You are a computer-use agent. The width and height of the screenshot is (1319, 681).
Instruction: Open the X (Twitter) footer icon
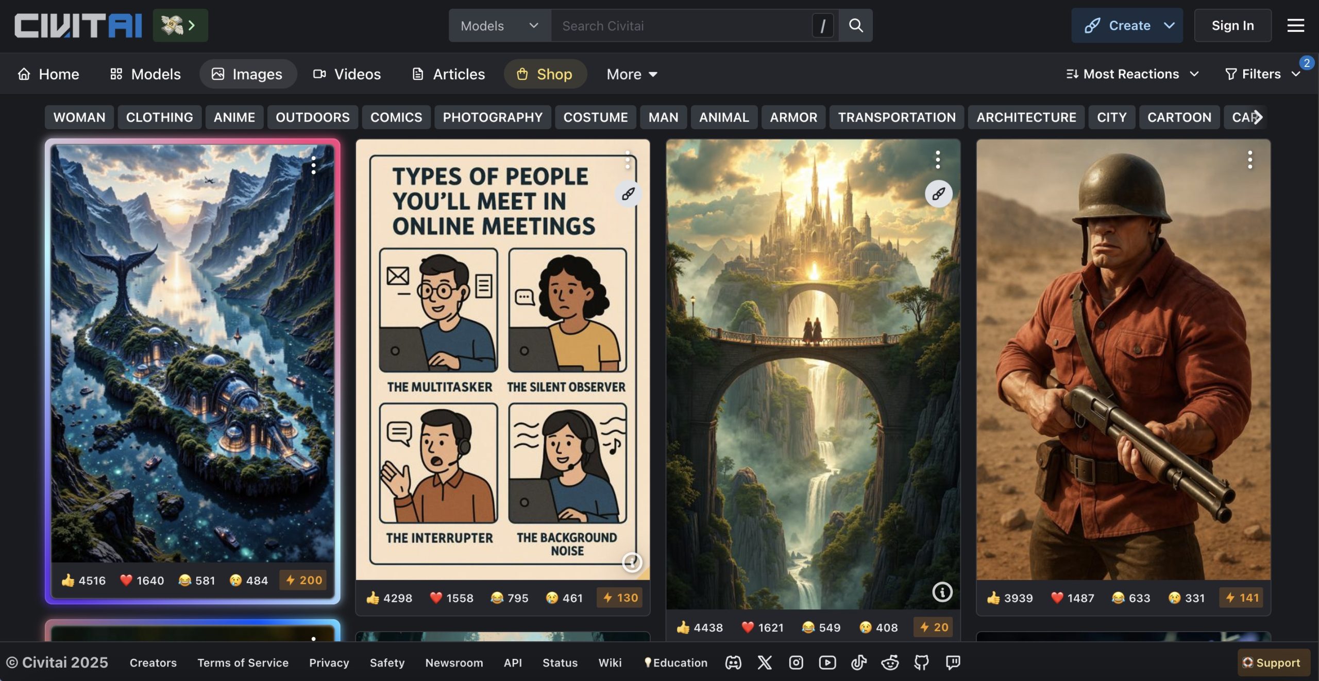click(765, 662)
